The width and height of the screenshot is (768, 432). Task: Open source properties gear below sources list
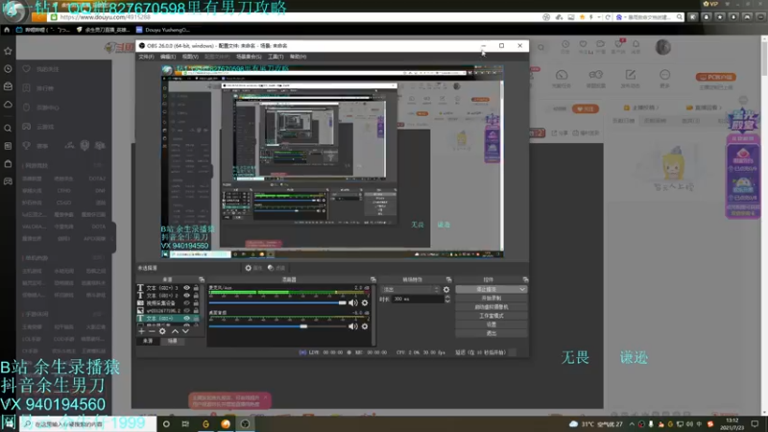[x=162, y=331]
